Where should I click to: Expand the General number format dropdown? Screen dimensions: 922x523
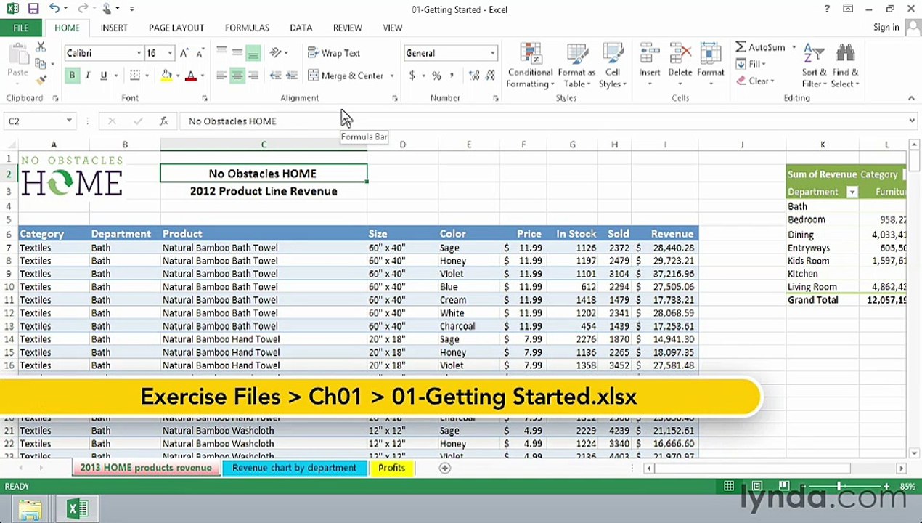click(492, 53)
